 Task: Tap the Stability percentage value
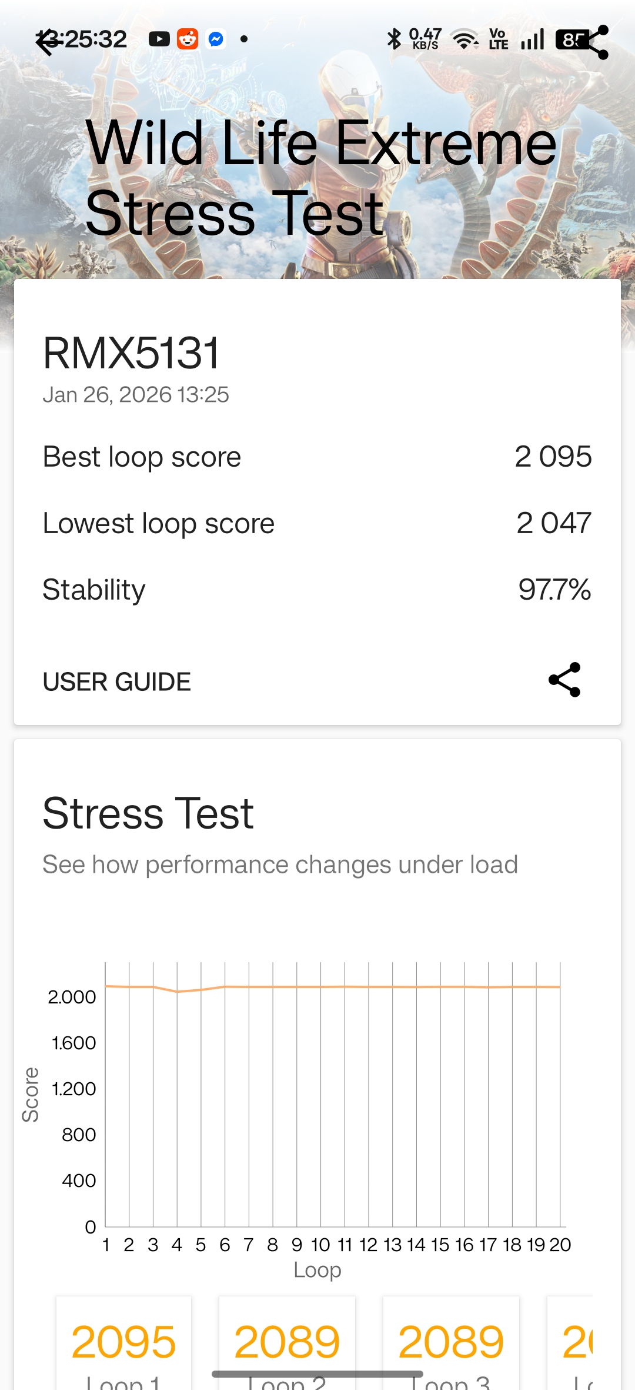click(554, 590)
